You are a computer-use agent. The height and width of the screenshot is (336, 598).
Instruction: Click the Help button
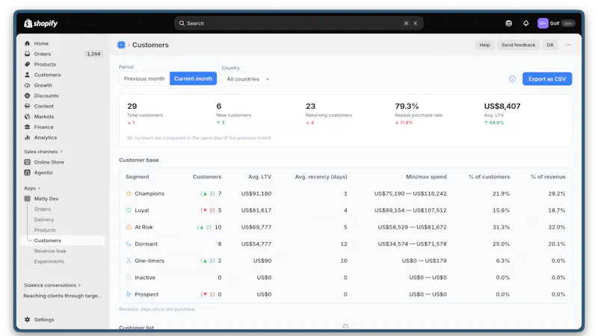pyautogui.click(x=484, y=45)
